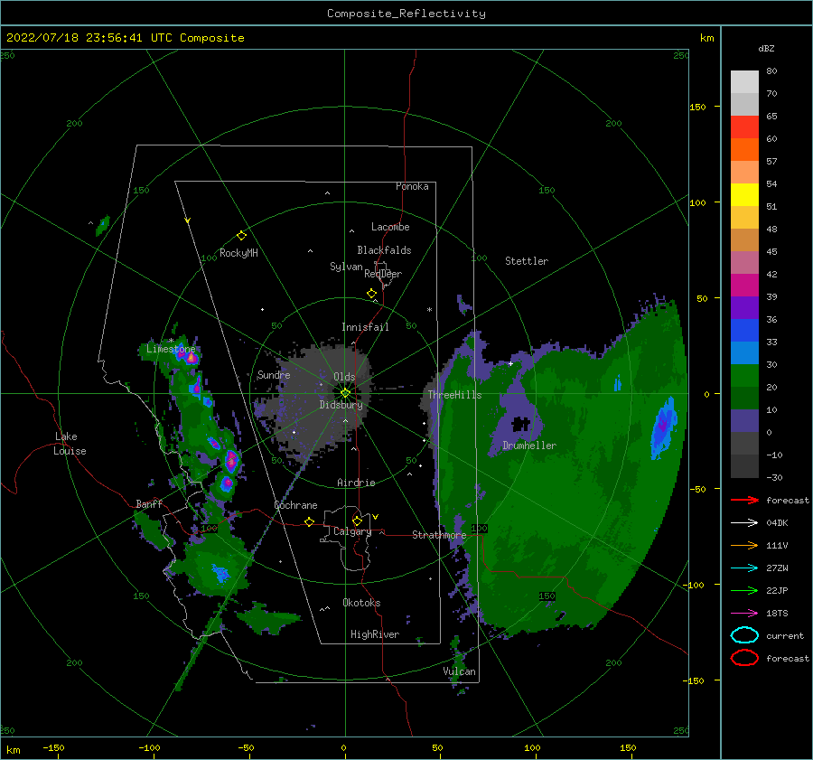Click the Cochrane label
Viewport: 813px width, 760px height.
click(295, 505)
